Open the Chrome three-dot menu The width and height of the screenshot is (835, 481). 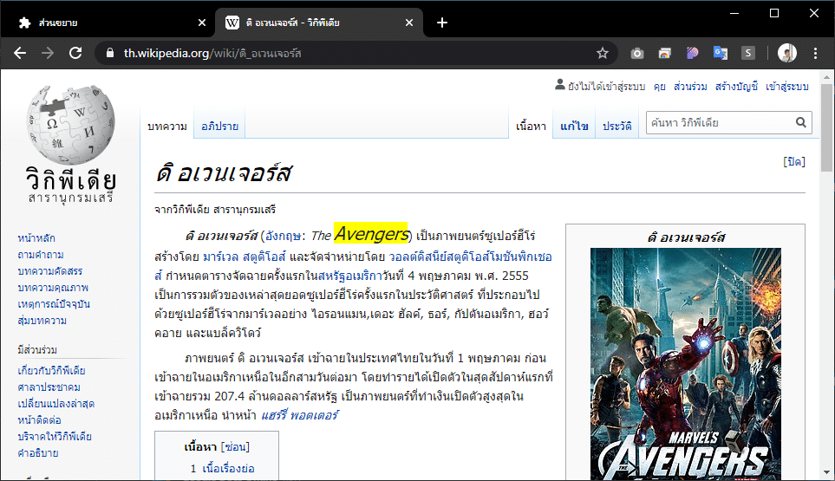815,53
